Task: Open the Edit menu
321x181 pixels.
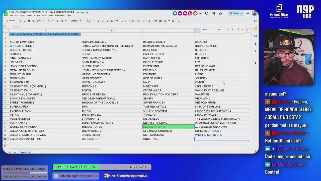Action: pyautogui.click(x=16, y=16)
